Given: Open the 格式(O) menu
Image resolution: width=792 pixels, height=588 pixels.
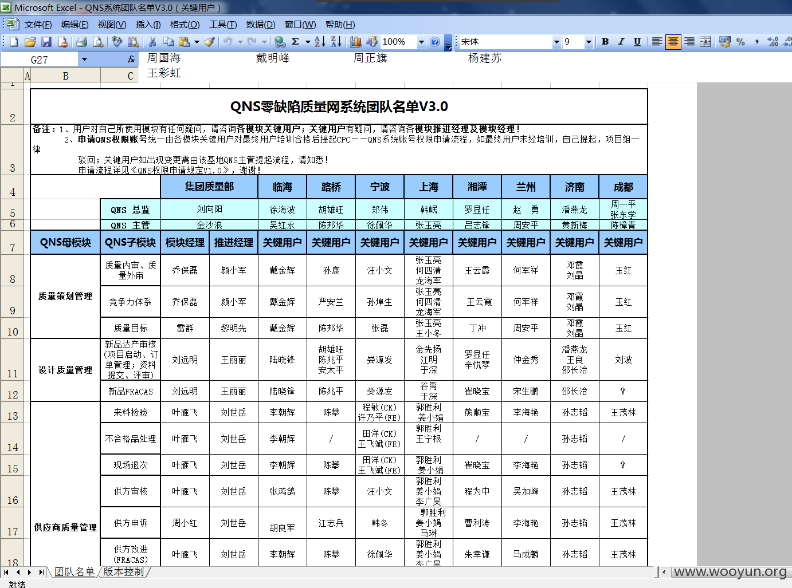Looking at the screenshot, I should pos(185,25).
